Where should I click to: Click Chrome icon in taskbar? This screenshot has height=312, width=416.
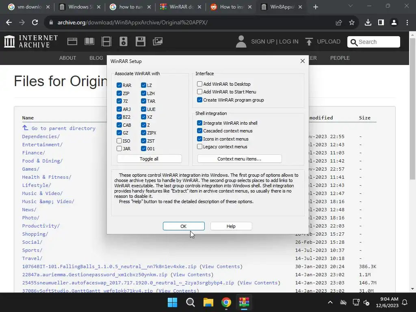click(x=226, y=302)
